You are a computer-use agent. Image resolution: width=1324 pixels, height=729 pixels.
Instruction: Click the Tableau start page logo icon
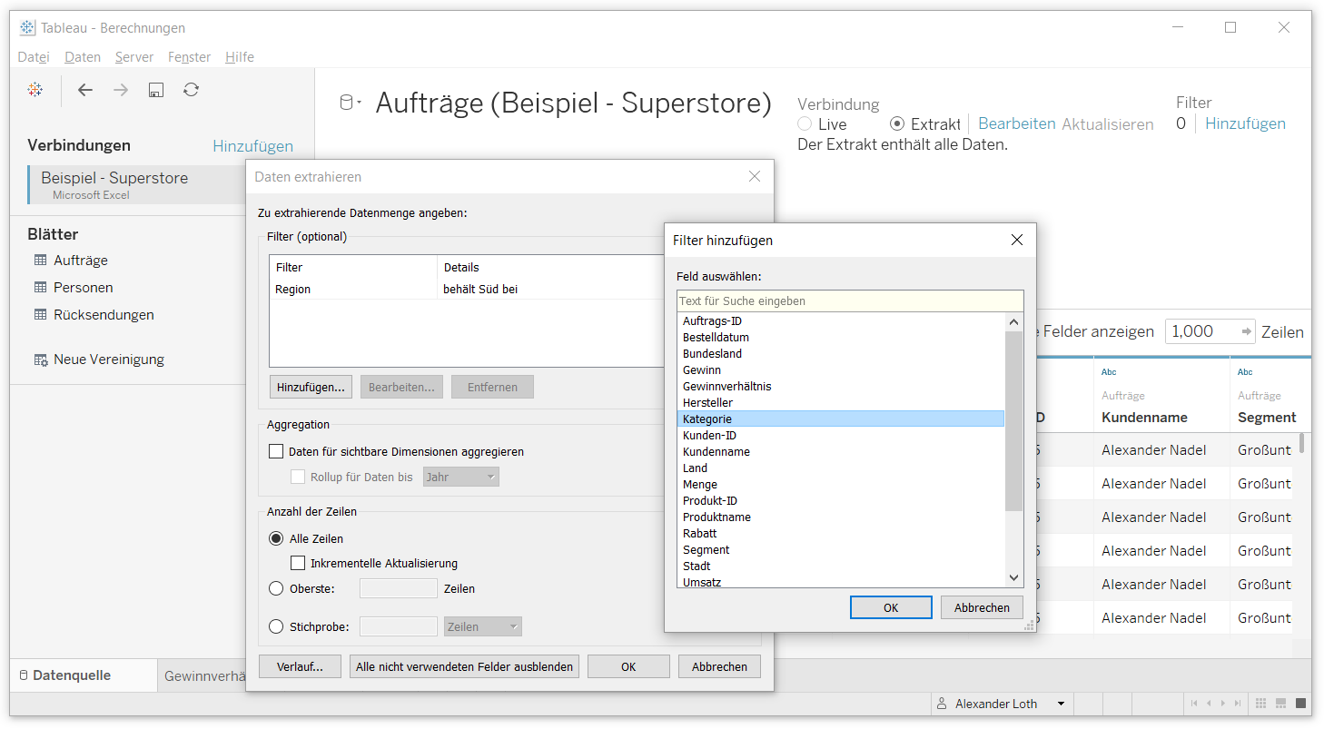(35, 89)
